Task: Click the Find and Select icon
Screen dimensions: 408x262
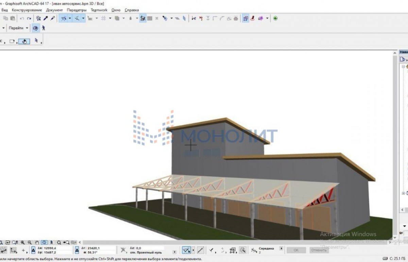Action: click(x=38, y=18)
